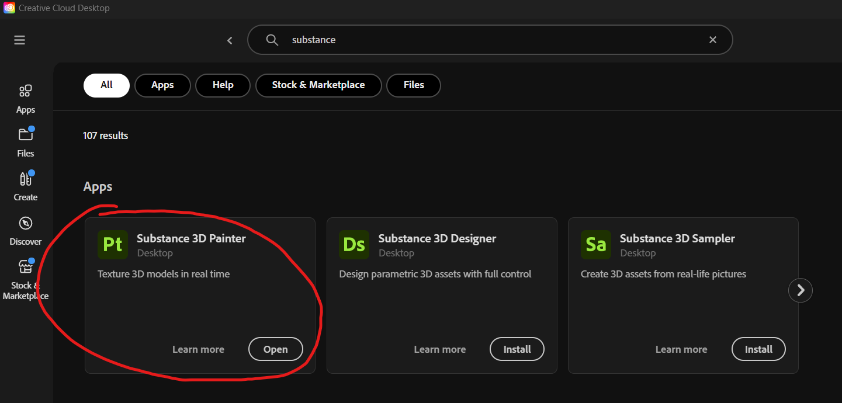Open Discover in the sidebar

coord(26,231)
